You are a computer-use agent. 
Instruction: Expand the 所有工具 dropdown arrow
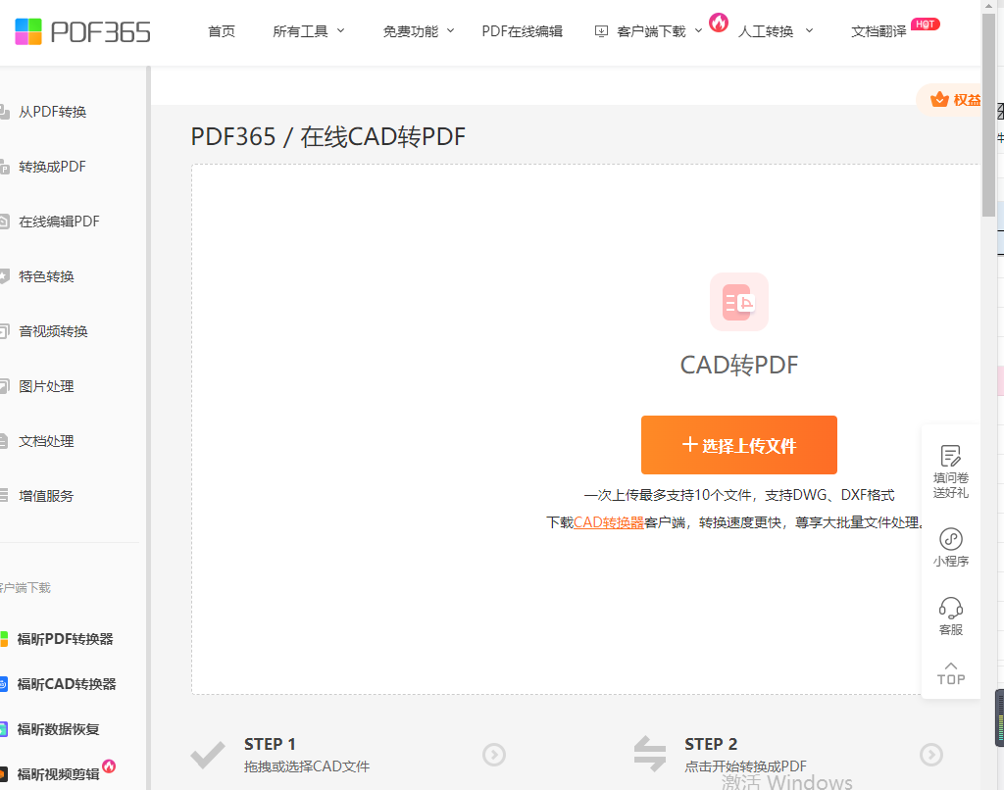coord(340,30)
